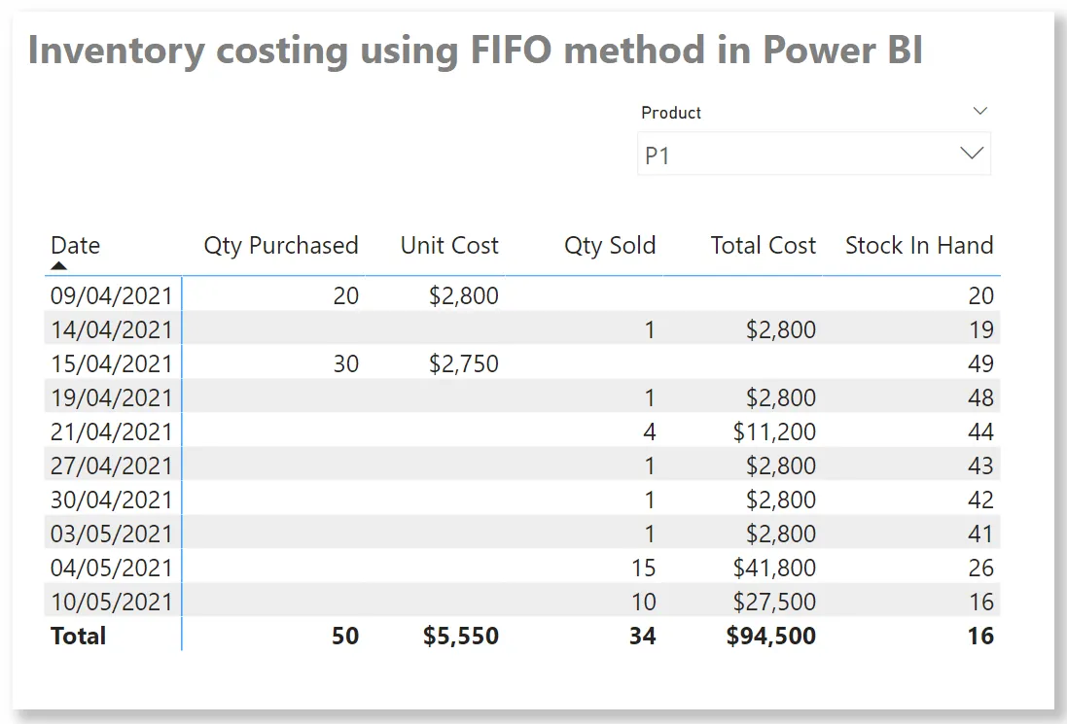This screenshot has width=1067, height=724.
Task: Sort by Total Cost column header
Action: (x=763, y=245)
